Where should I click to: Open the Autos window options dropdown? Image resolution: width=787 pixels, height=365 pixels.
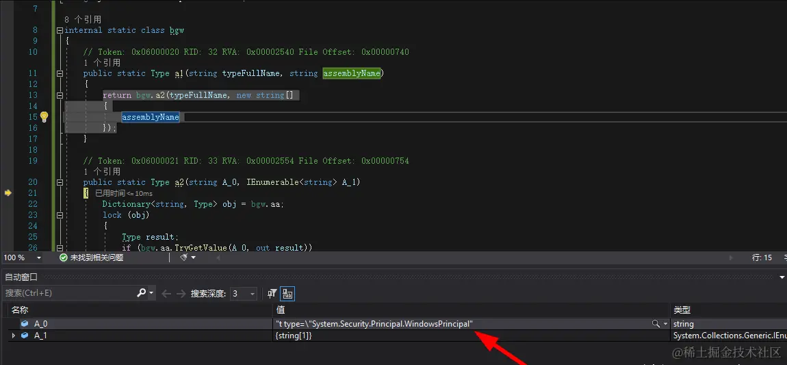(782, 277)
